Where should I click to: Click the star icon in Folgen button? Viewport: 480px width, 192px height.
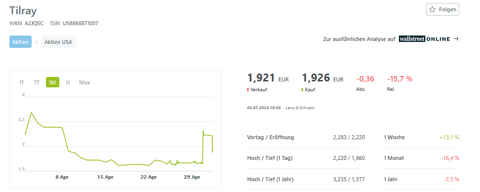click(x=432, y=9)
